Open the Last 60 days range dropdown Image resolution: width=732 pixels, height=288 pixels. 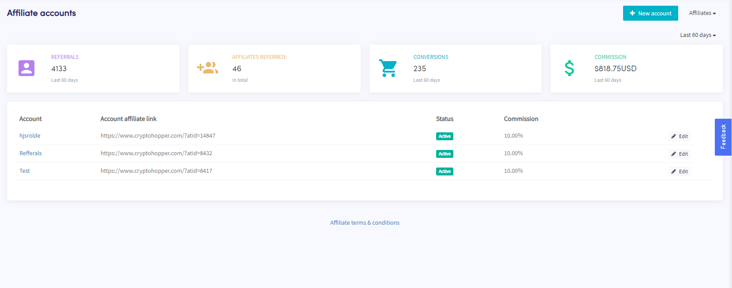[x=698, y=35]
